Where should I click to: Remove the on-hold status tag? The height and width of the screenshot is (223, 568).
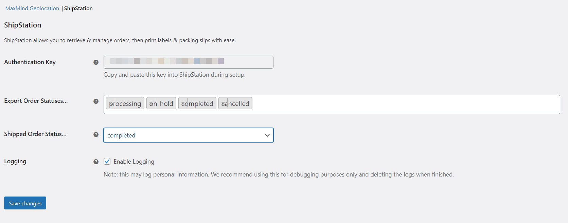click(x=152, y=104)
